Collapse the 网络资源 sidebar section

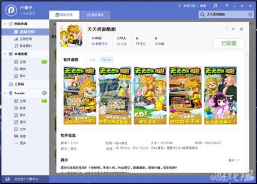5,24
